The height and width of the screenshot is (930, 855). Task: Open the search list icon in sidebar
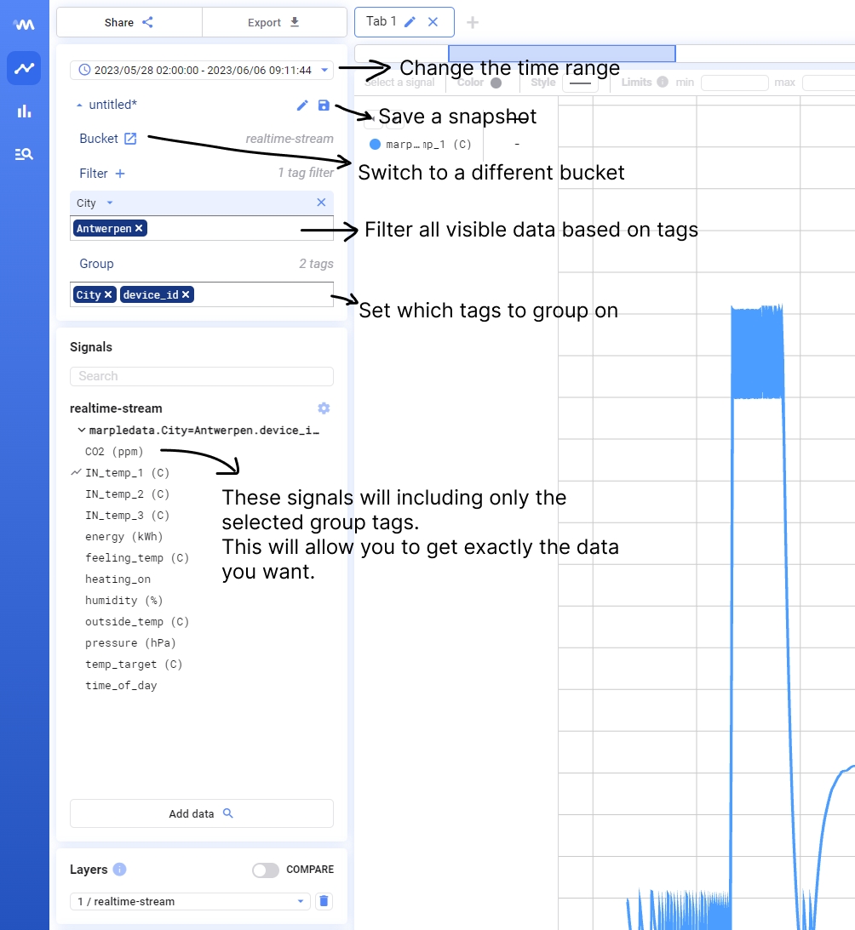pos(24,154)
